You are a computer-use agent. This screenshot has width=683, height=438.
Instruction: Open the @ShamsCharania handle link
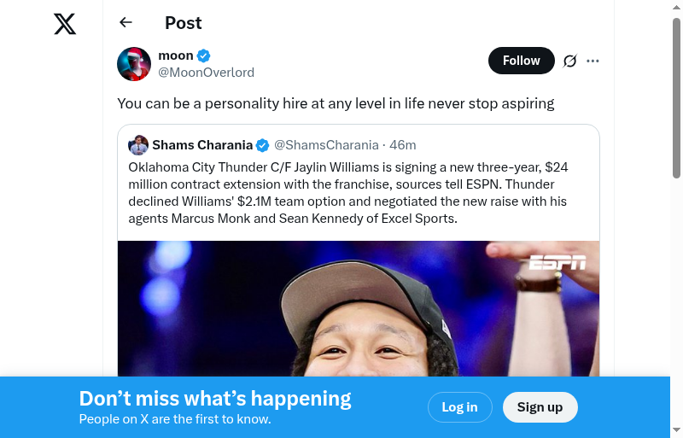click(x=325, y=145)
